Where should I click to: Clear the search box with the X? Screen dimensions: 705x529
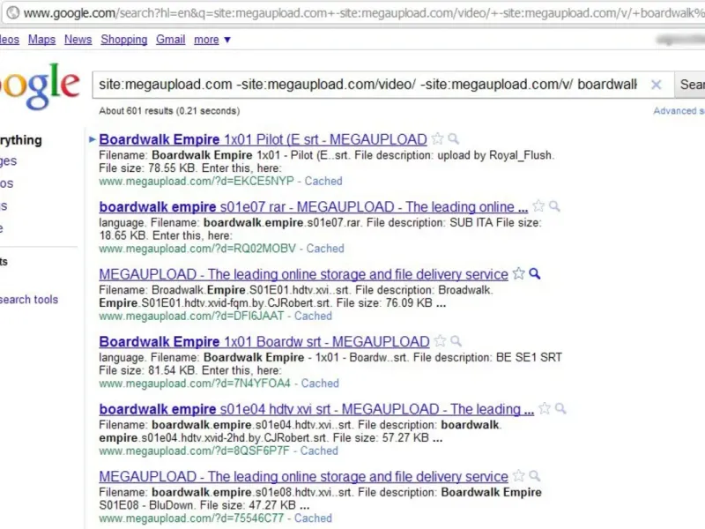pyautogui.click(x=656, y=84)
